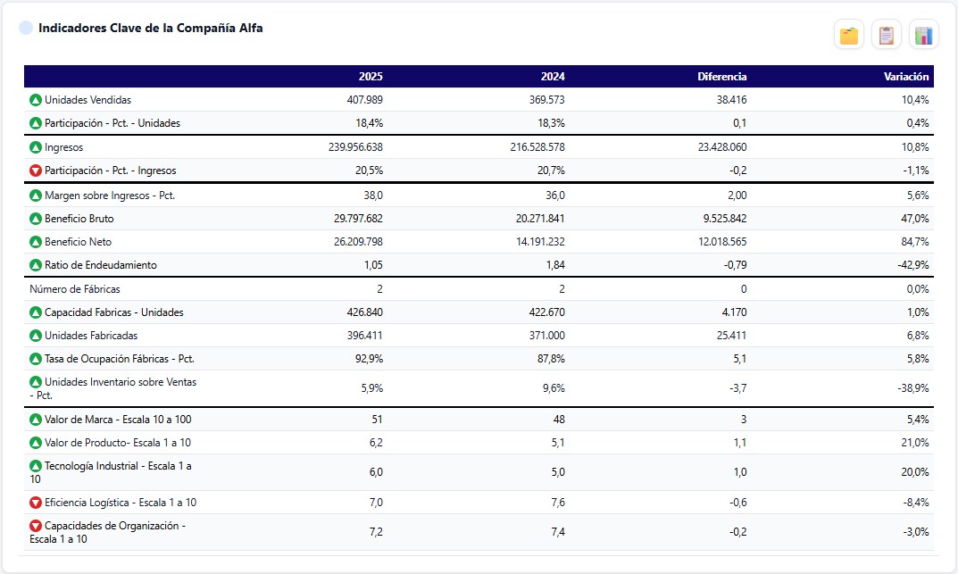Click green arrow icon next to Valor de Marca
The image size is (958, 574).
click(36, 420)
